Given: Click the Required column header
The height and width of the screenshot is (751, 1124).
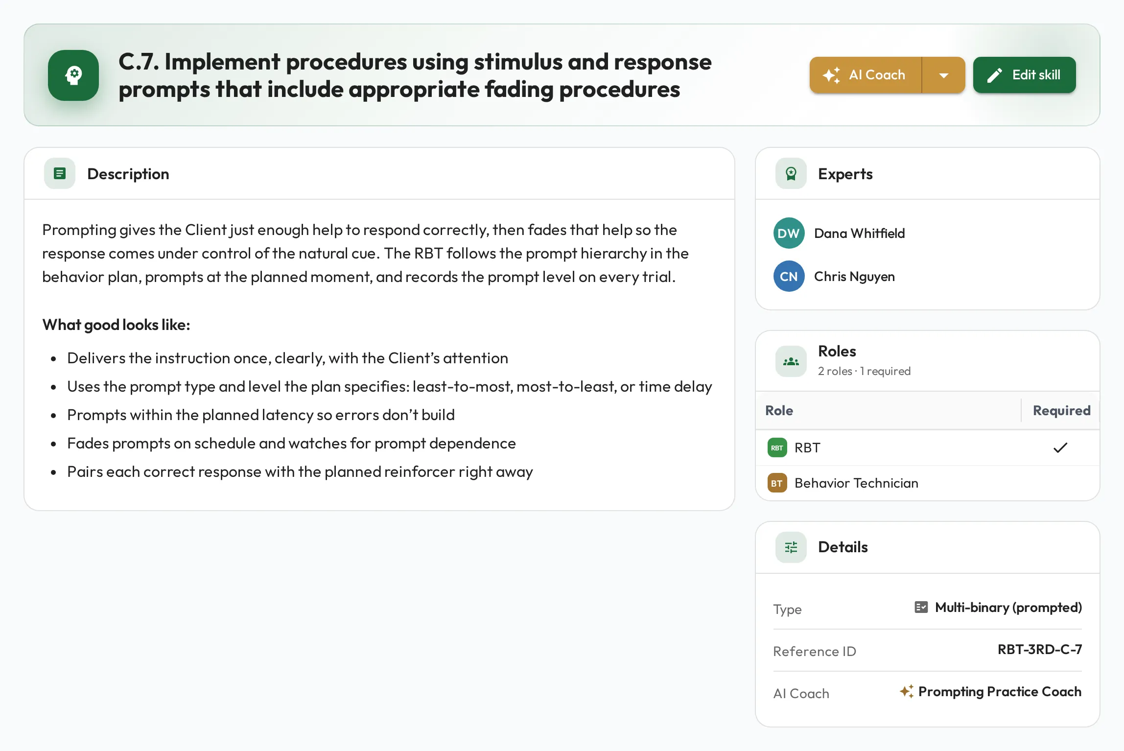Looking at the screenshot, I should 1061,410.
